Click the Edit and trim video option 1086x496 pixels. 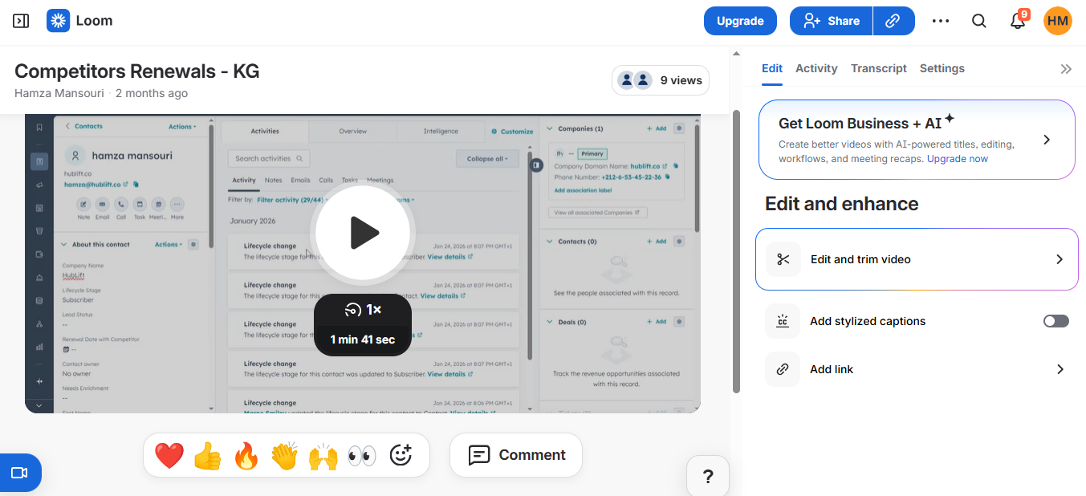(917, 259)
